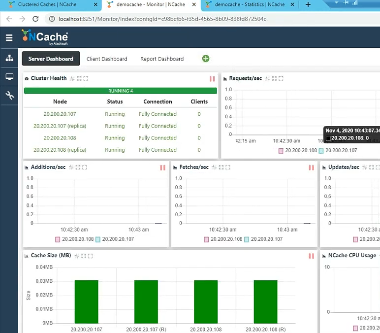Set Requests/sec panel to medium size icon

point(274,79)
